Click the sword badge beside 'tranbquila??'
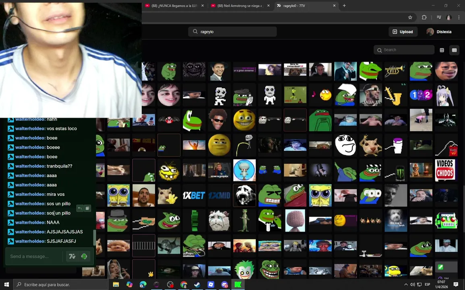Screen dimensions: 465x290 [10, 166]
